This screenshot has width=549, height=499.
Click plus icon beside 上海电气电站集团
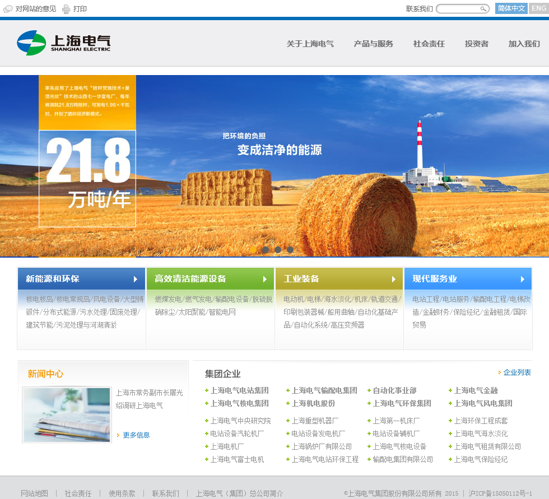coord(207,390)
